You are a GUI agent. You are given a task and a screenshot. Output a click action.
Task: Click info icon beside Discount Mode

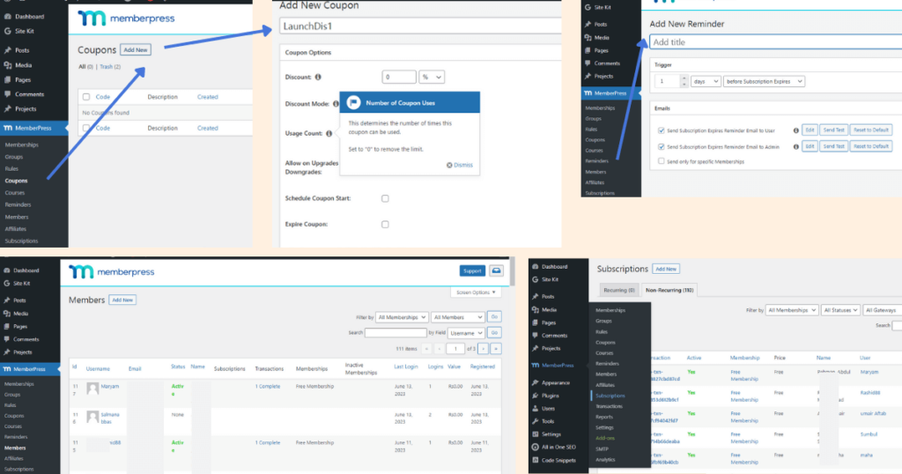336,104
